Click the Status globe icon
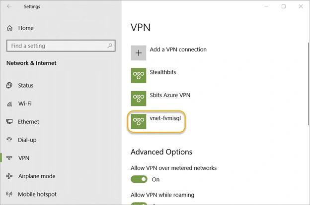This screenshot has height=205, width=310. click(9, 85)
